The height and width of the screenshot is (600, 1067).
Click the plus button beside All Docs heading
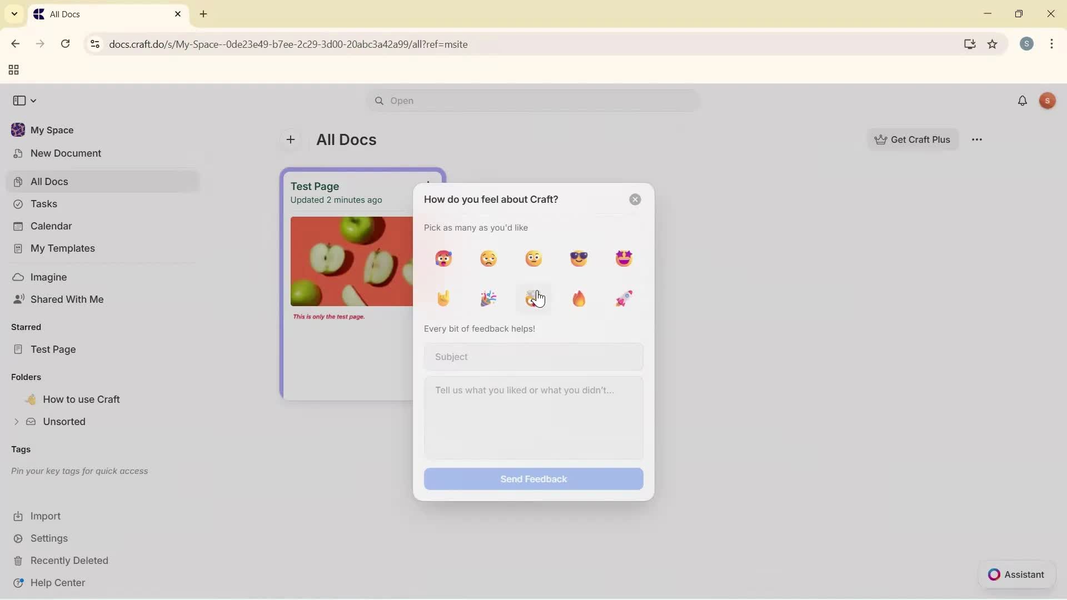coord(291,139)
